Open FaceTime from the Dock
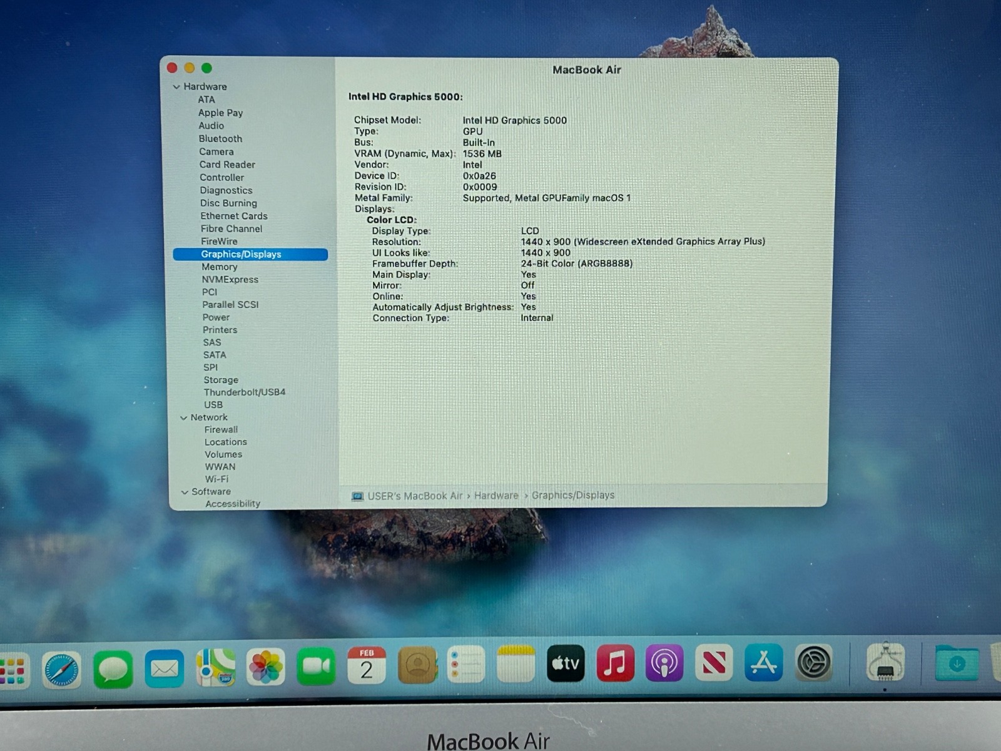1001x751 pixels. (316, 667)
